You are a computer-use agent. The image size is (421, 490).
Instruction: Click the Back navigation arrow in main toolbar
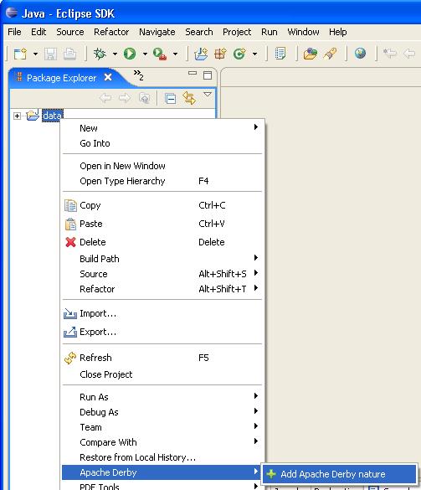tap(409, 54)
